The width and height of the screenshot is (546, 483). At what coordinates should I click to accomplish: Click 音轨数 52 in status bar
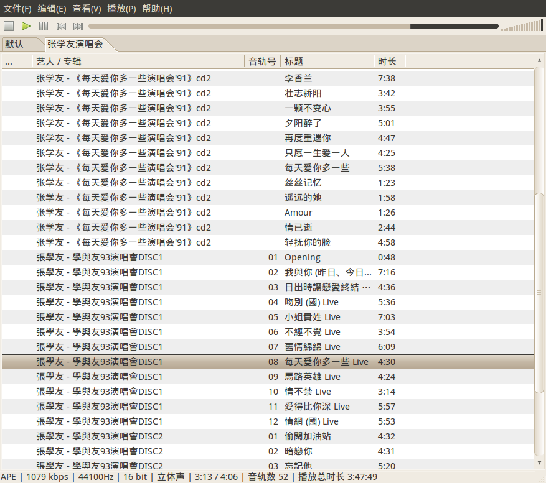[268, 477]
